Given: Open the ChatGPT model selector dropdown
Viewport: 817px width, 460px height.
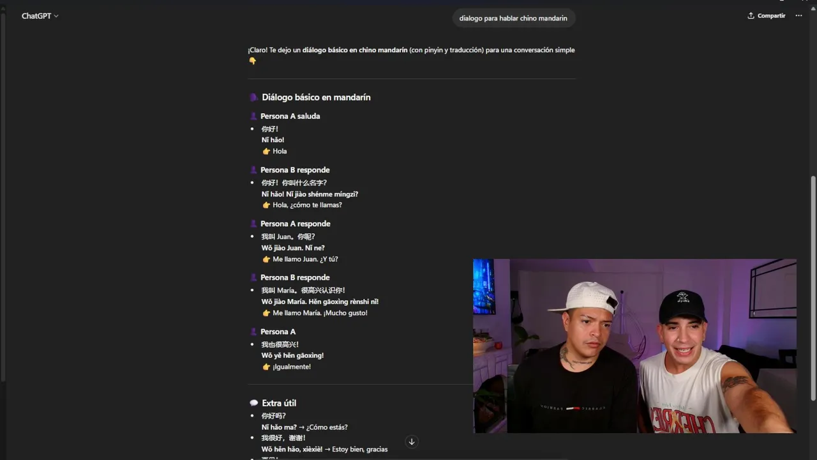Looking at the screenshot, I should 40,16.
